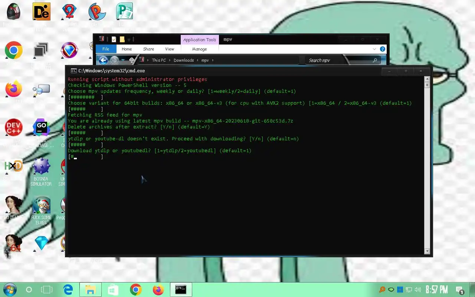
Task: Click the Explorer forward arrow button
Action: click(x=114, y=60)
